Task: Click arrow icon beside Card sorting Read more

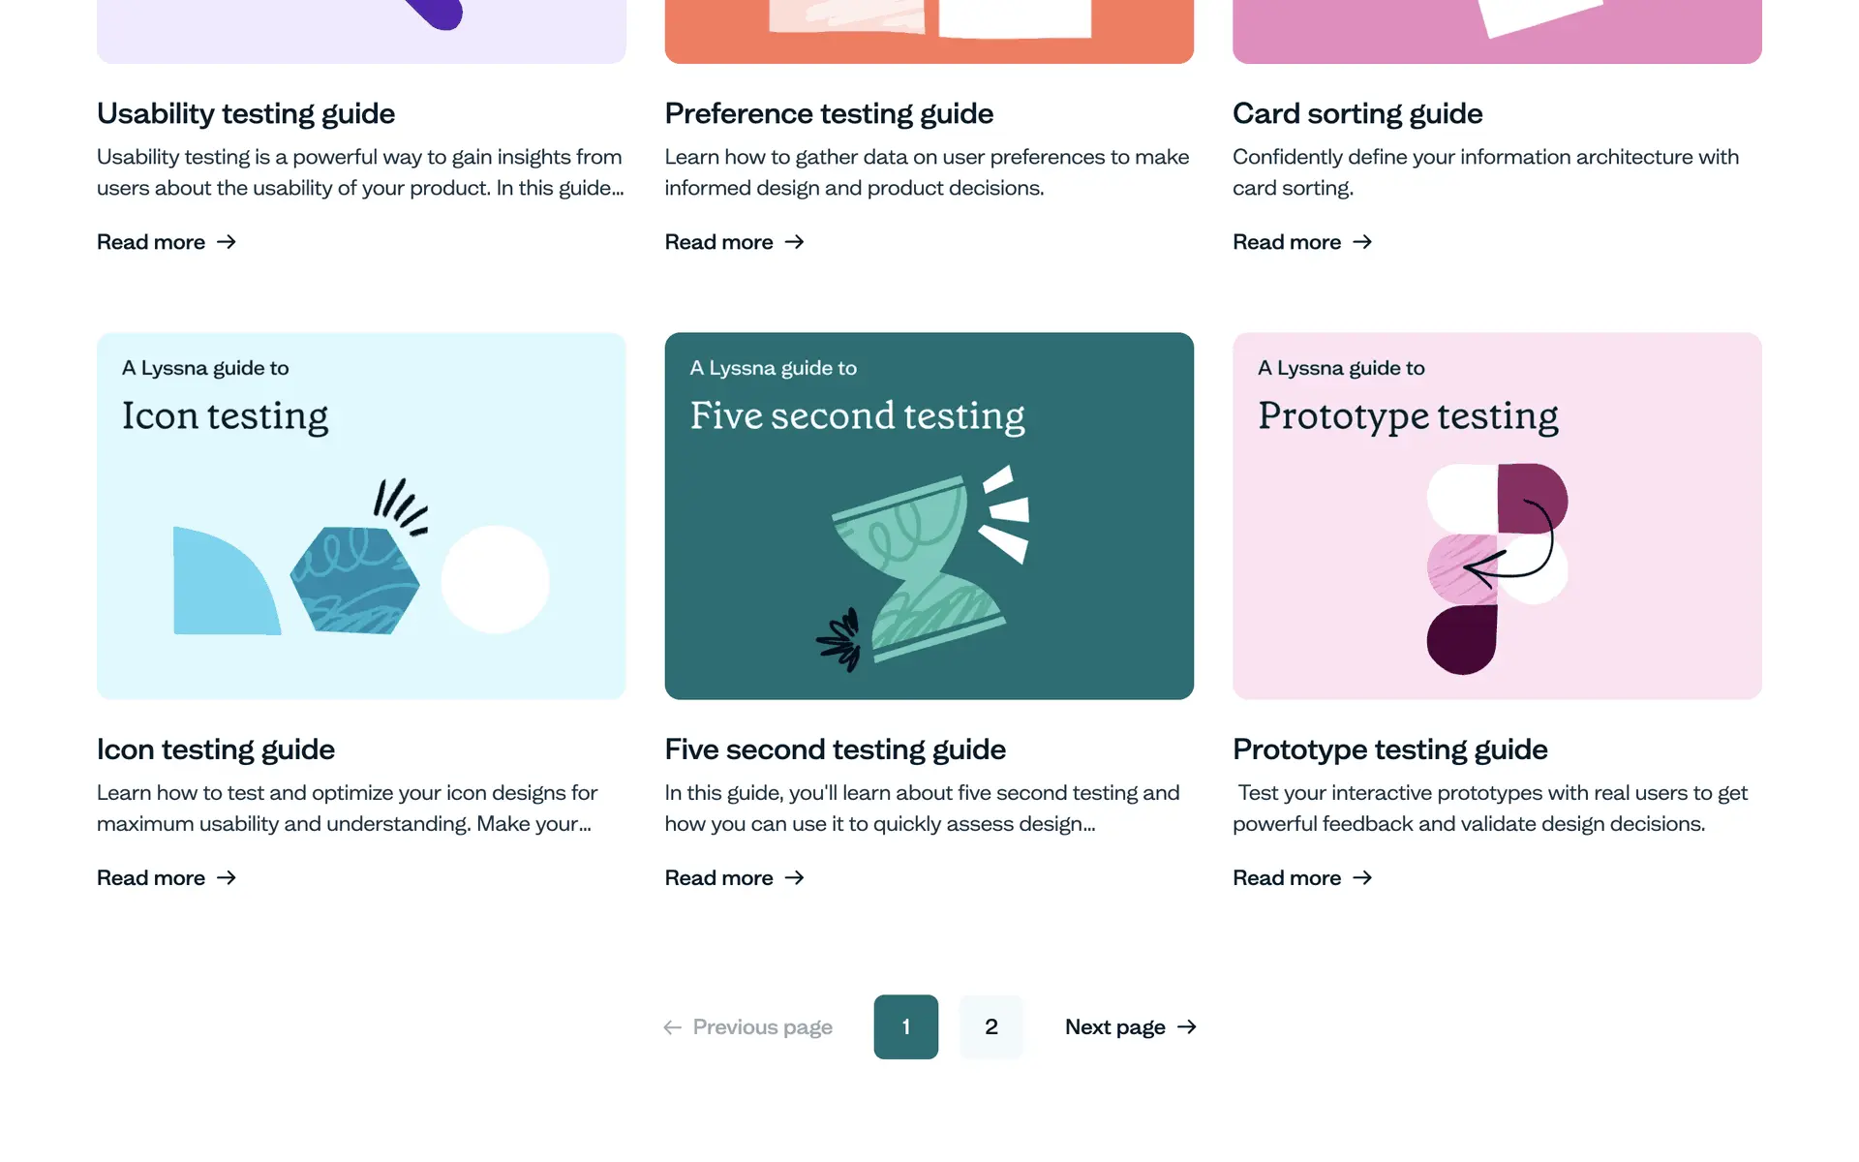Action: (1362, 242)
